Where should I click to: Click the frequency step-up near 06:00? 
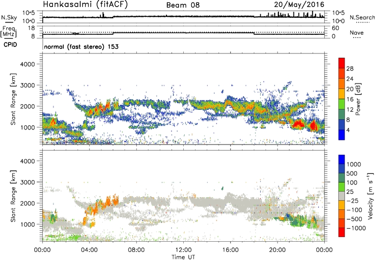pos(113,33)
